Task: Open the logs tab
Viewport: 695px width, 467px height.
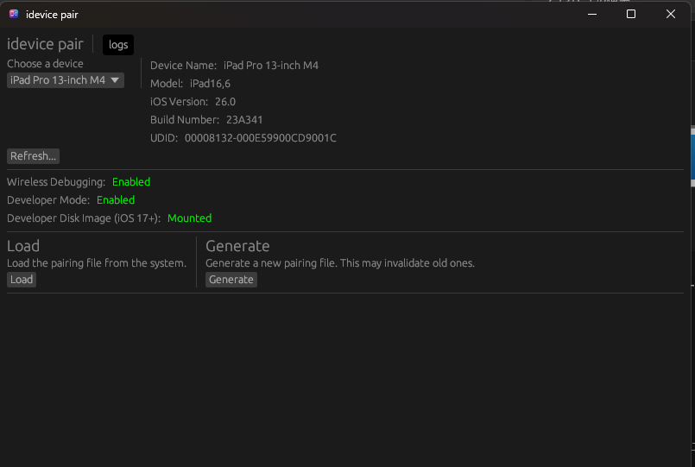Action: [118, 45]
